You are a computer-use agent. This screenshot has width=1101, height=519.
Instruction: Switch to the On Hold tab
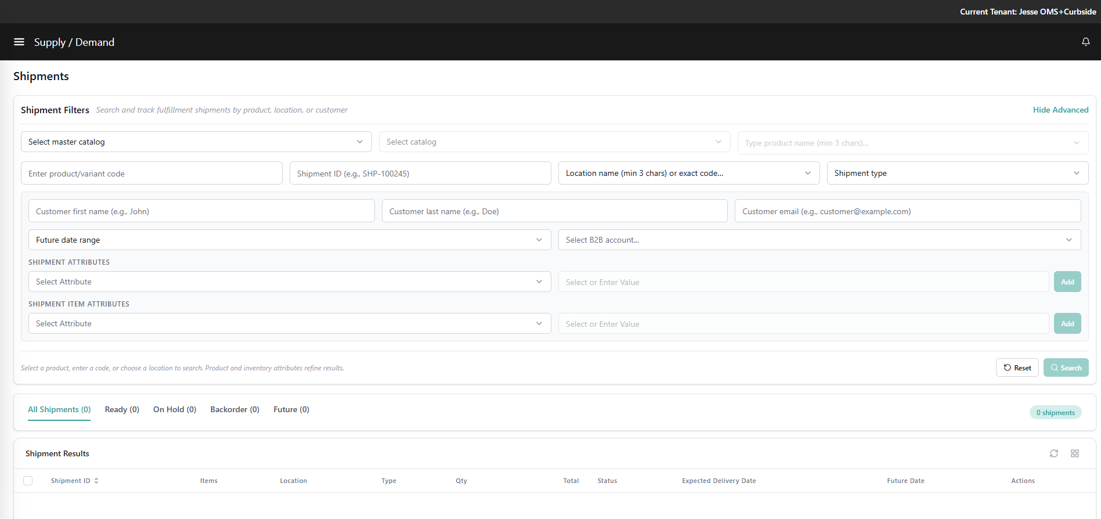(175, 409)
